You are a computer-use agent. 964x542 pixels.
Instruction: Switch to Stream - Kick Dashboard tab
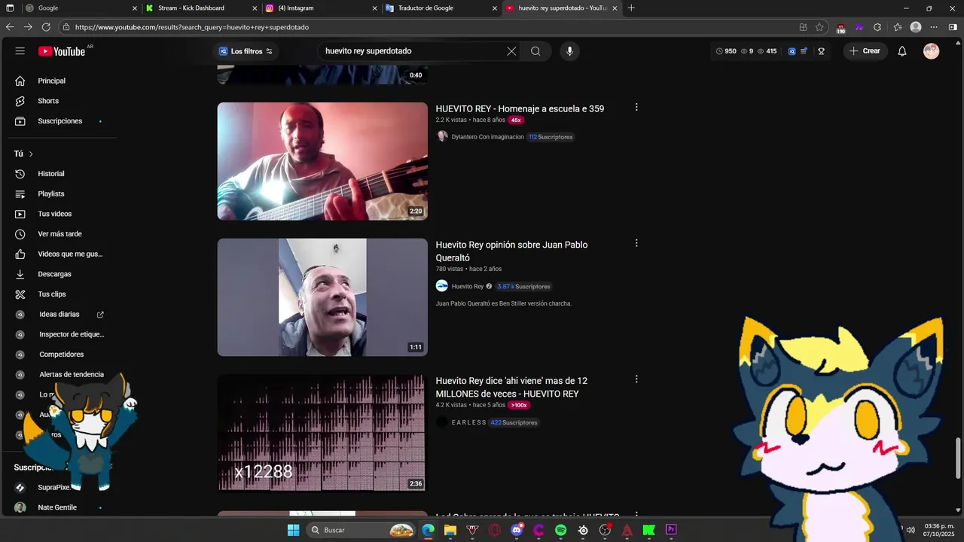(201, 8)
